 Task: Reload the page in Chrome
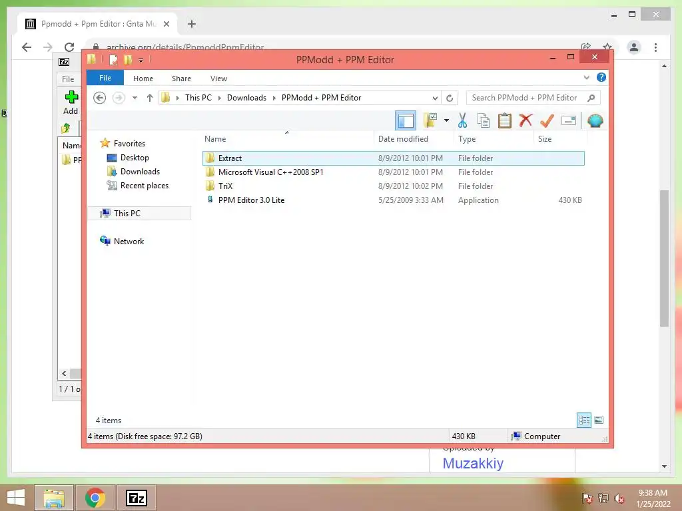pyautogui.click(x=69, y=47)
